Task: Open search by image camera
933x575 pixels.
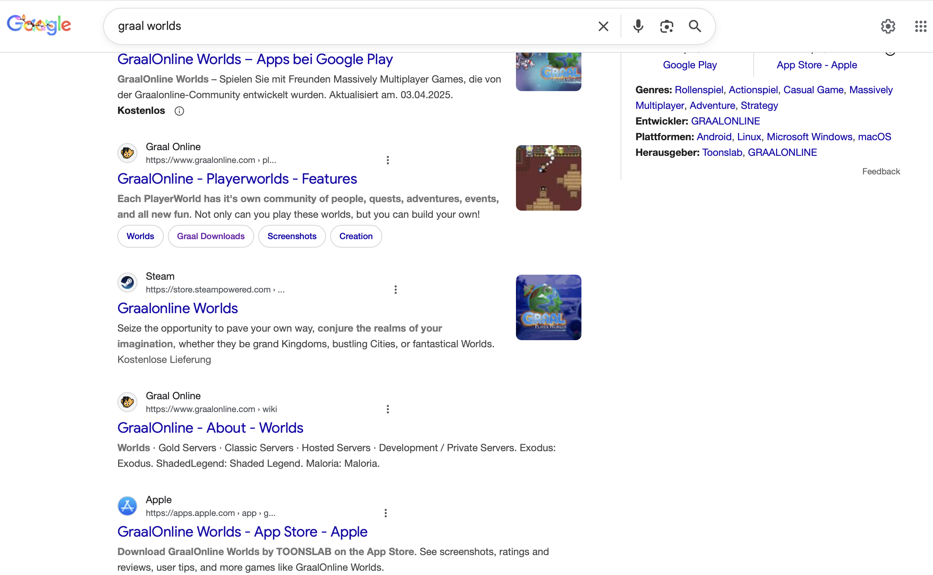Action: pyautogui.click(x=666, y=26)
